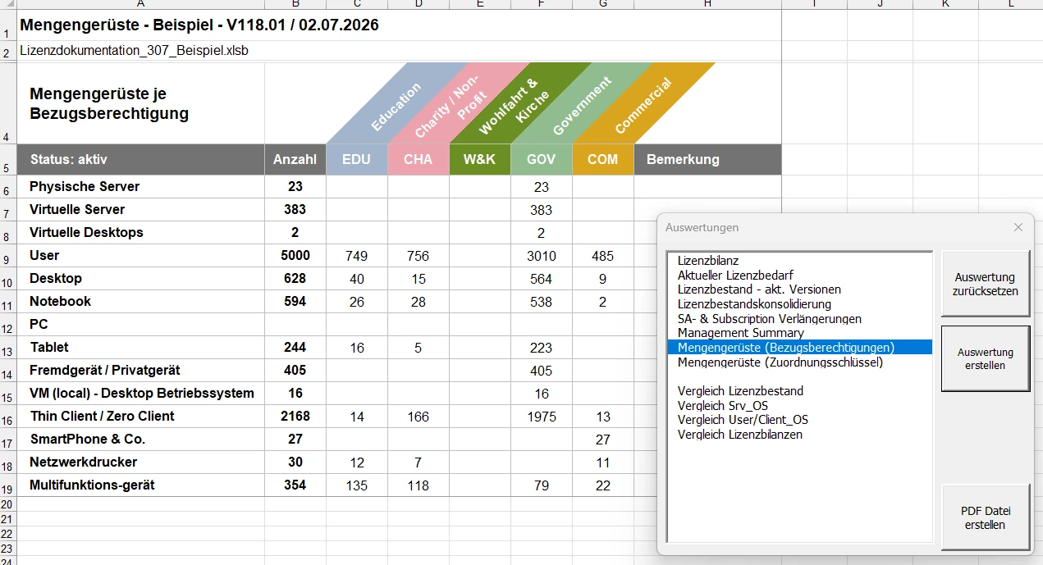
Task: Select column J header
Action: (880, 4)
